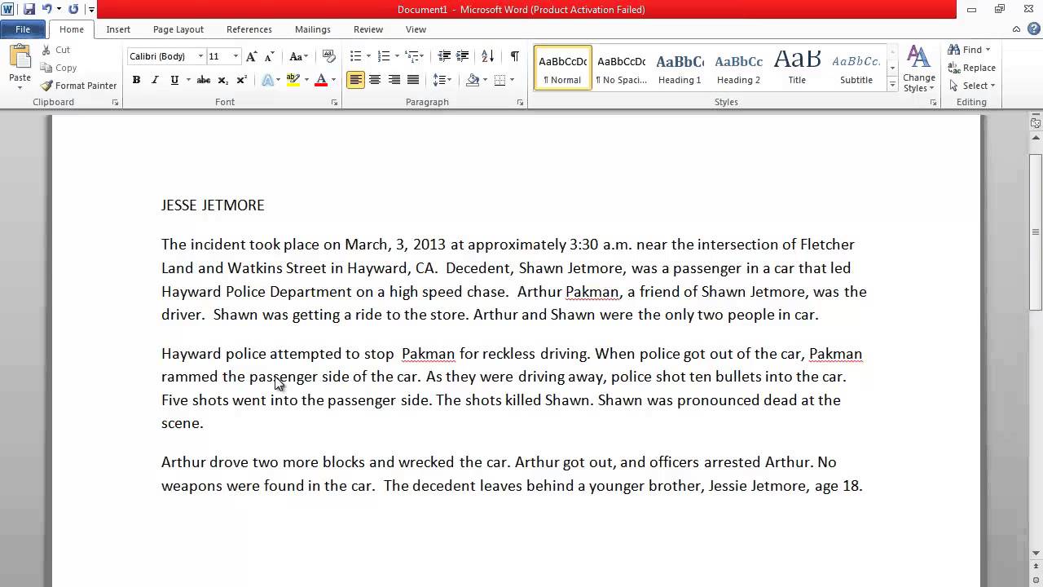
Task: Shrink font size icon
Action: [x=269, y=56]
